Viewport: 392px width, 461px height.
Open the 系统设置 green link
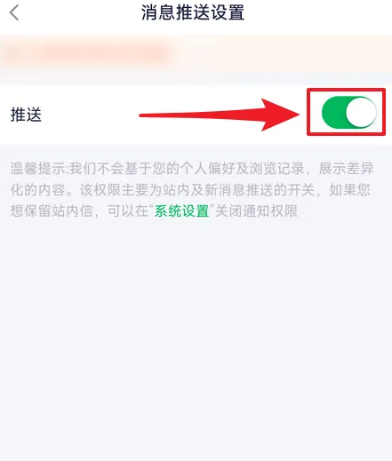point(182,211)
